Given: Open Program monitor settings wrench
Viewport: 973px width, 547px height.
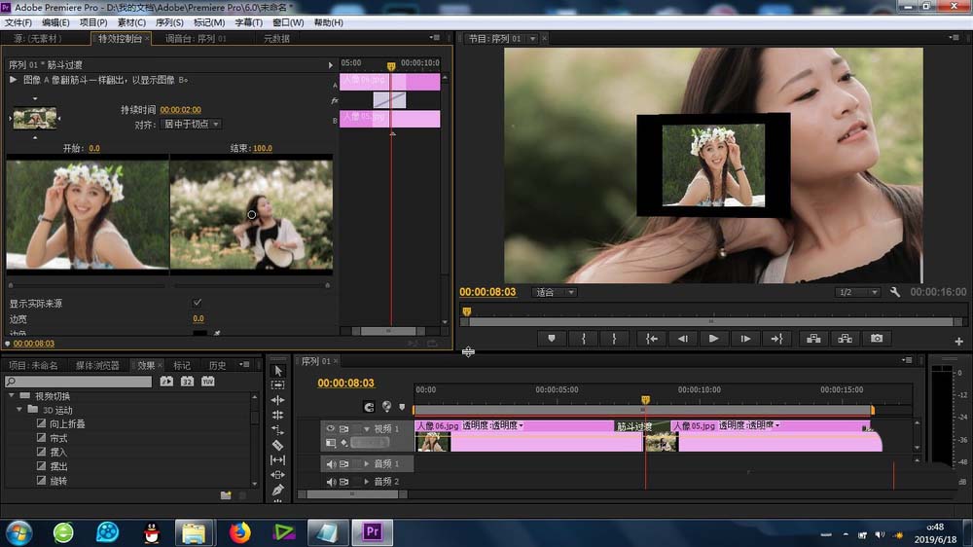Looking at the screenshot, I should pos(895,292).
